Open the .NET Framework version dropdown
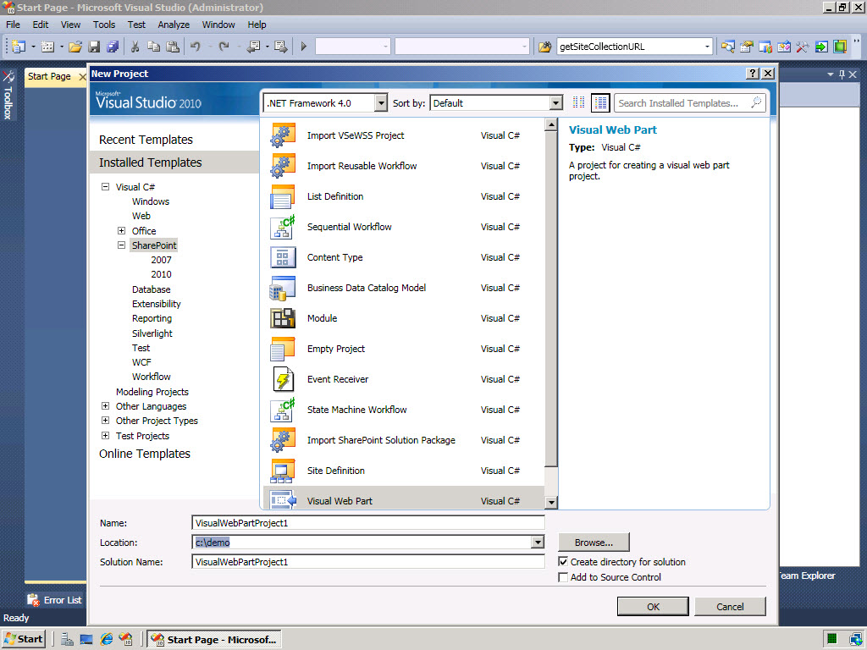This screenshot has width=867, height=650. [x=380, y=103]
